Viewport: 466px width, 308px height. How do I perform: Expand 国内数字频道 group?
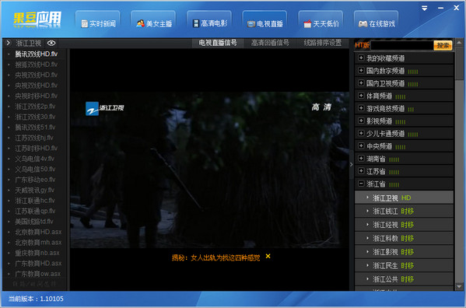tap(404, 71)
